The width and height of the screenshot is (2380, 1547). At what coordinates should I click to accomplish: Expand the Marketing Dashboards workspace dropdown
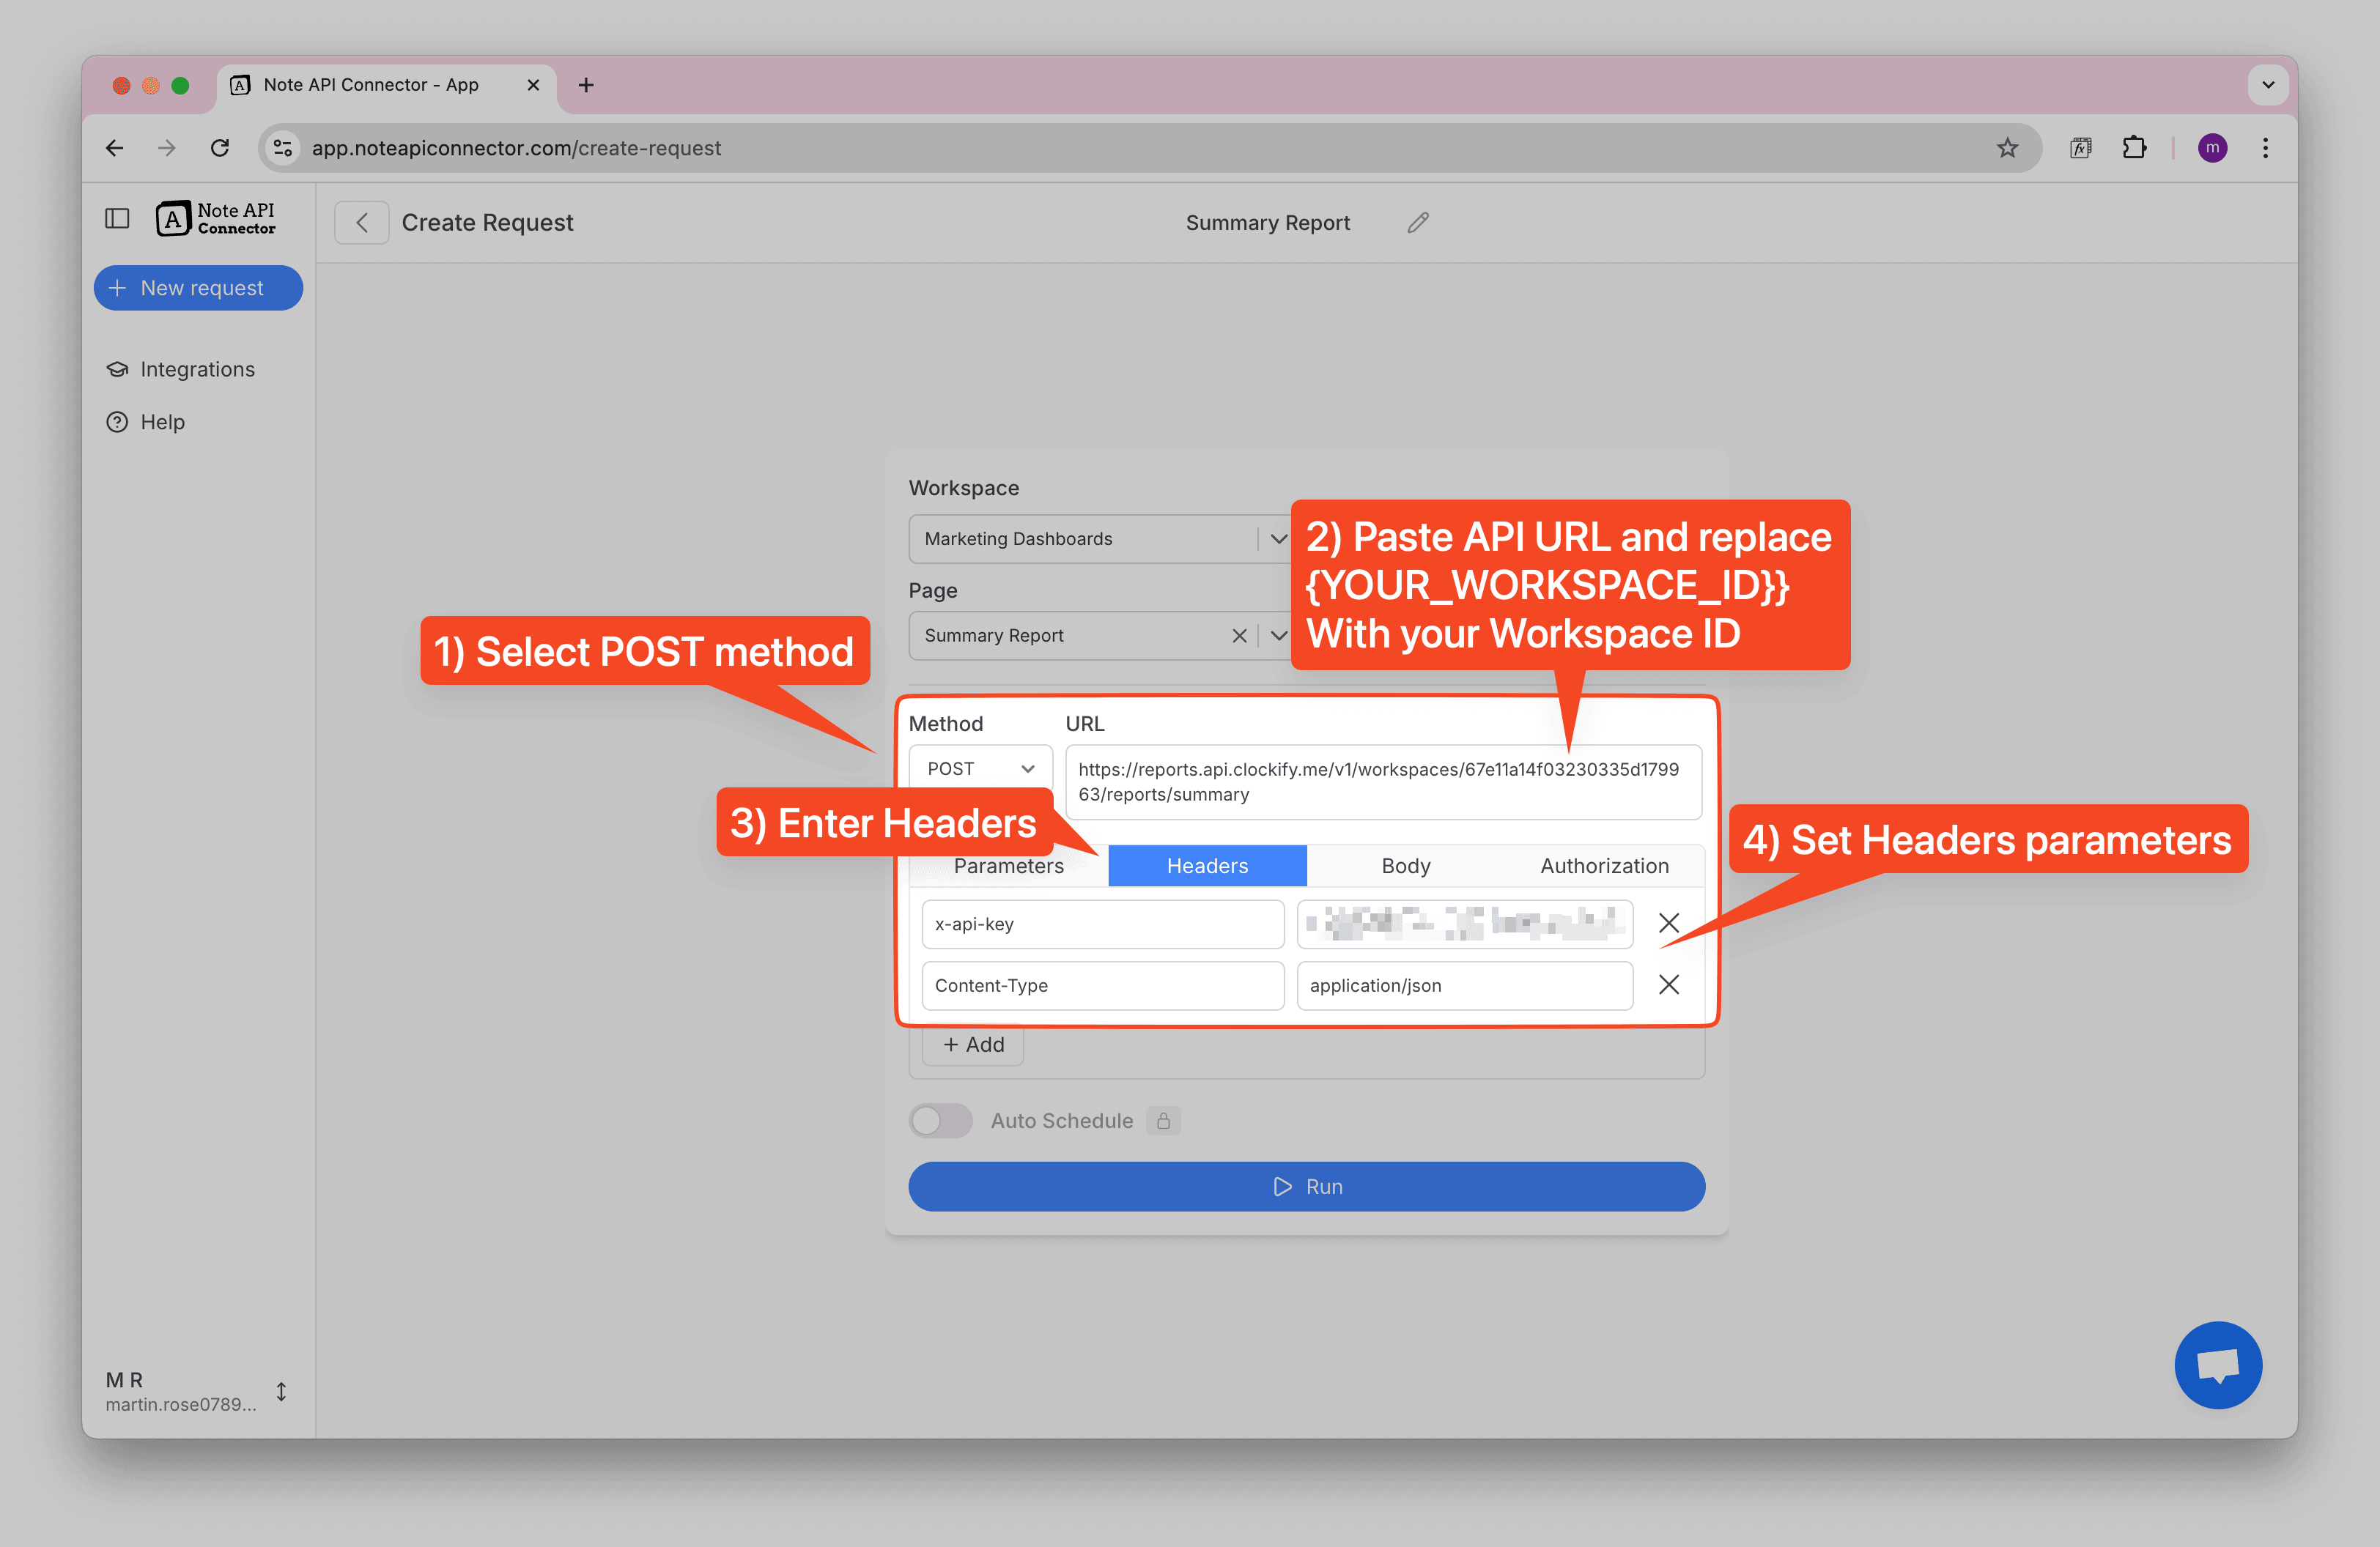1278,538
